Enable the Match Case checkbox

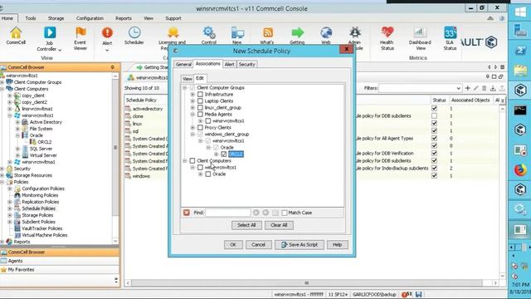tap(285, 213)
